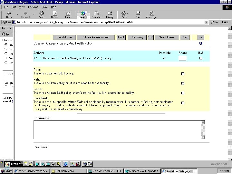Viewport: 232px width, 174px height.
Task: Check the Excellent rating checkbox
Action: point(183,103)
